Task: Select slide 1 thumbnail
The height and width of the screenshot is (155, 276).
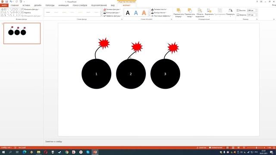Action: [x=22, y=34]
